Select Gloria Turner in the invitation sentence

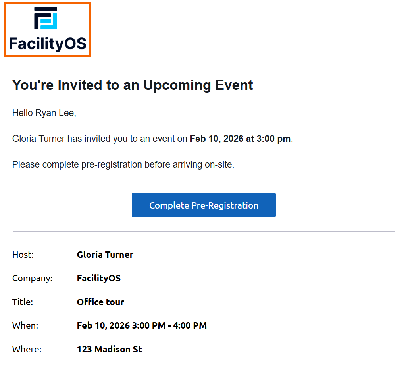tap(38, 139)
